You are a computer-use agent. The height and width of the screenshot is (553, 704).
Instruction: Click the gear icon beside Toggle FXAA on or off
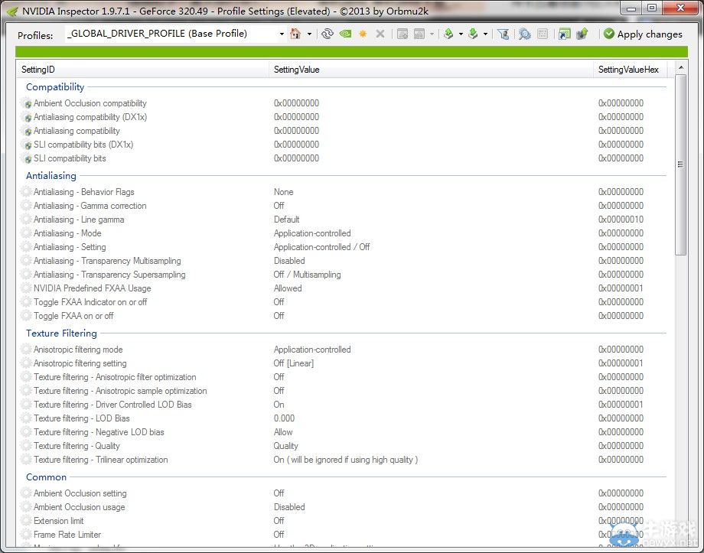tap(27, 316)
